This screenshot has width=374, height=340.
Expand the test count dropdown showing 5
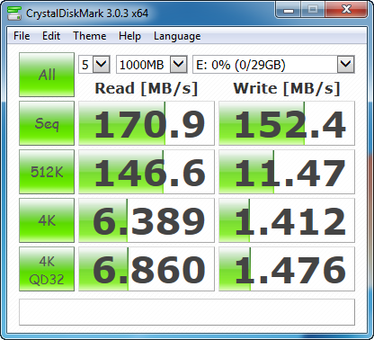coord(101,64)
